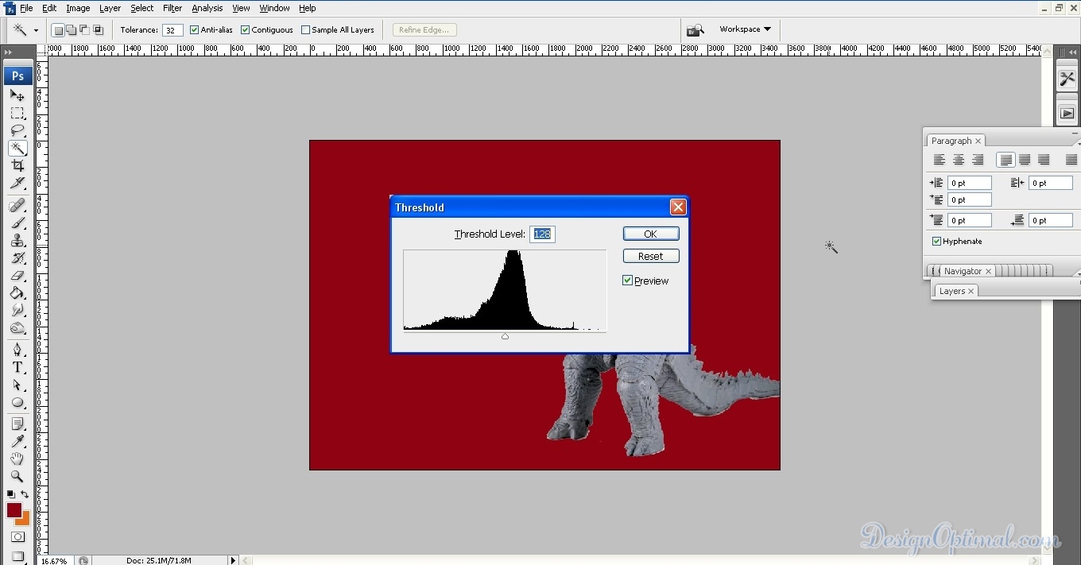Choose Left align text in Paragraph panel
Viewport: 1081px width, 565px height.
940,160
